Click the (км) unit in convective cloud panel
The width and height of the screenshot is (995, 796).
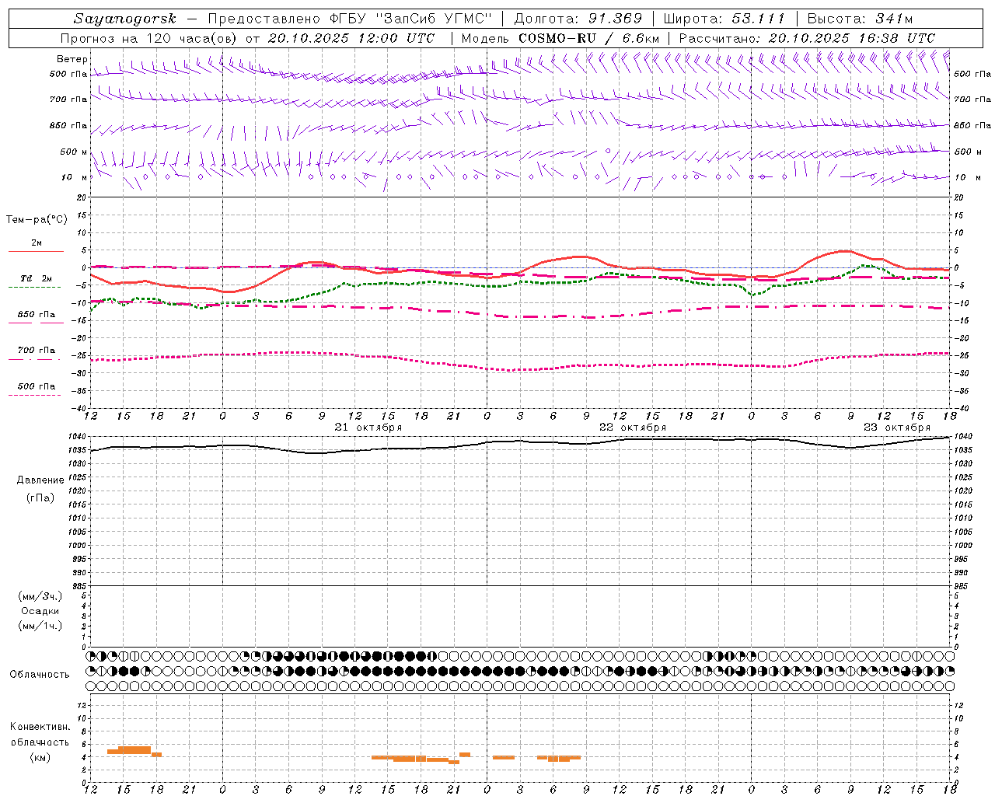click(40, 757)
